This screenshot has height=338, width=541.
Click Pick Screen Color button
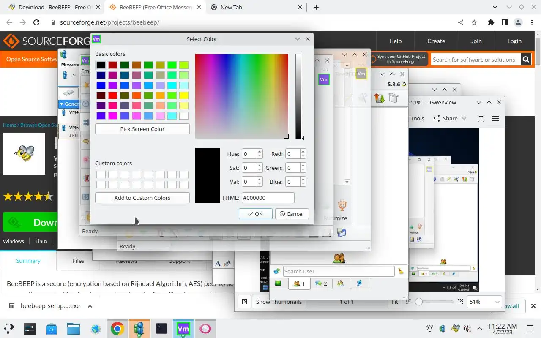point(142,129)
